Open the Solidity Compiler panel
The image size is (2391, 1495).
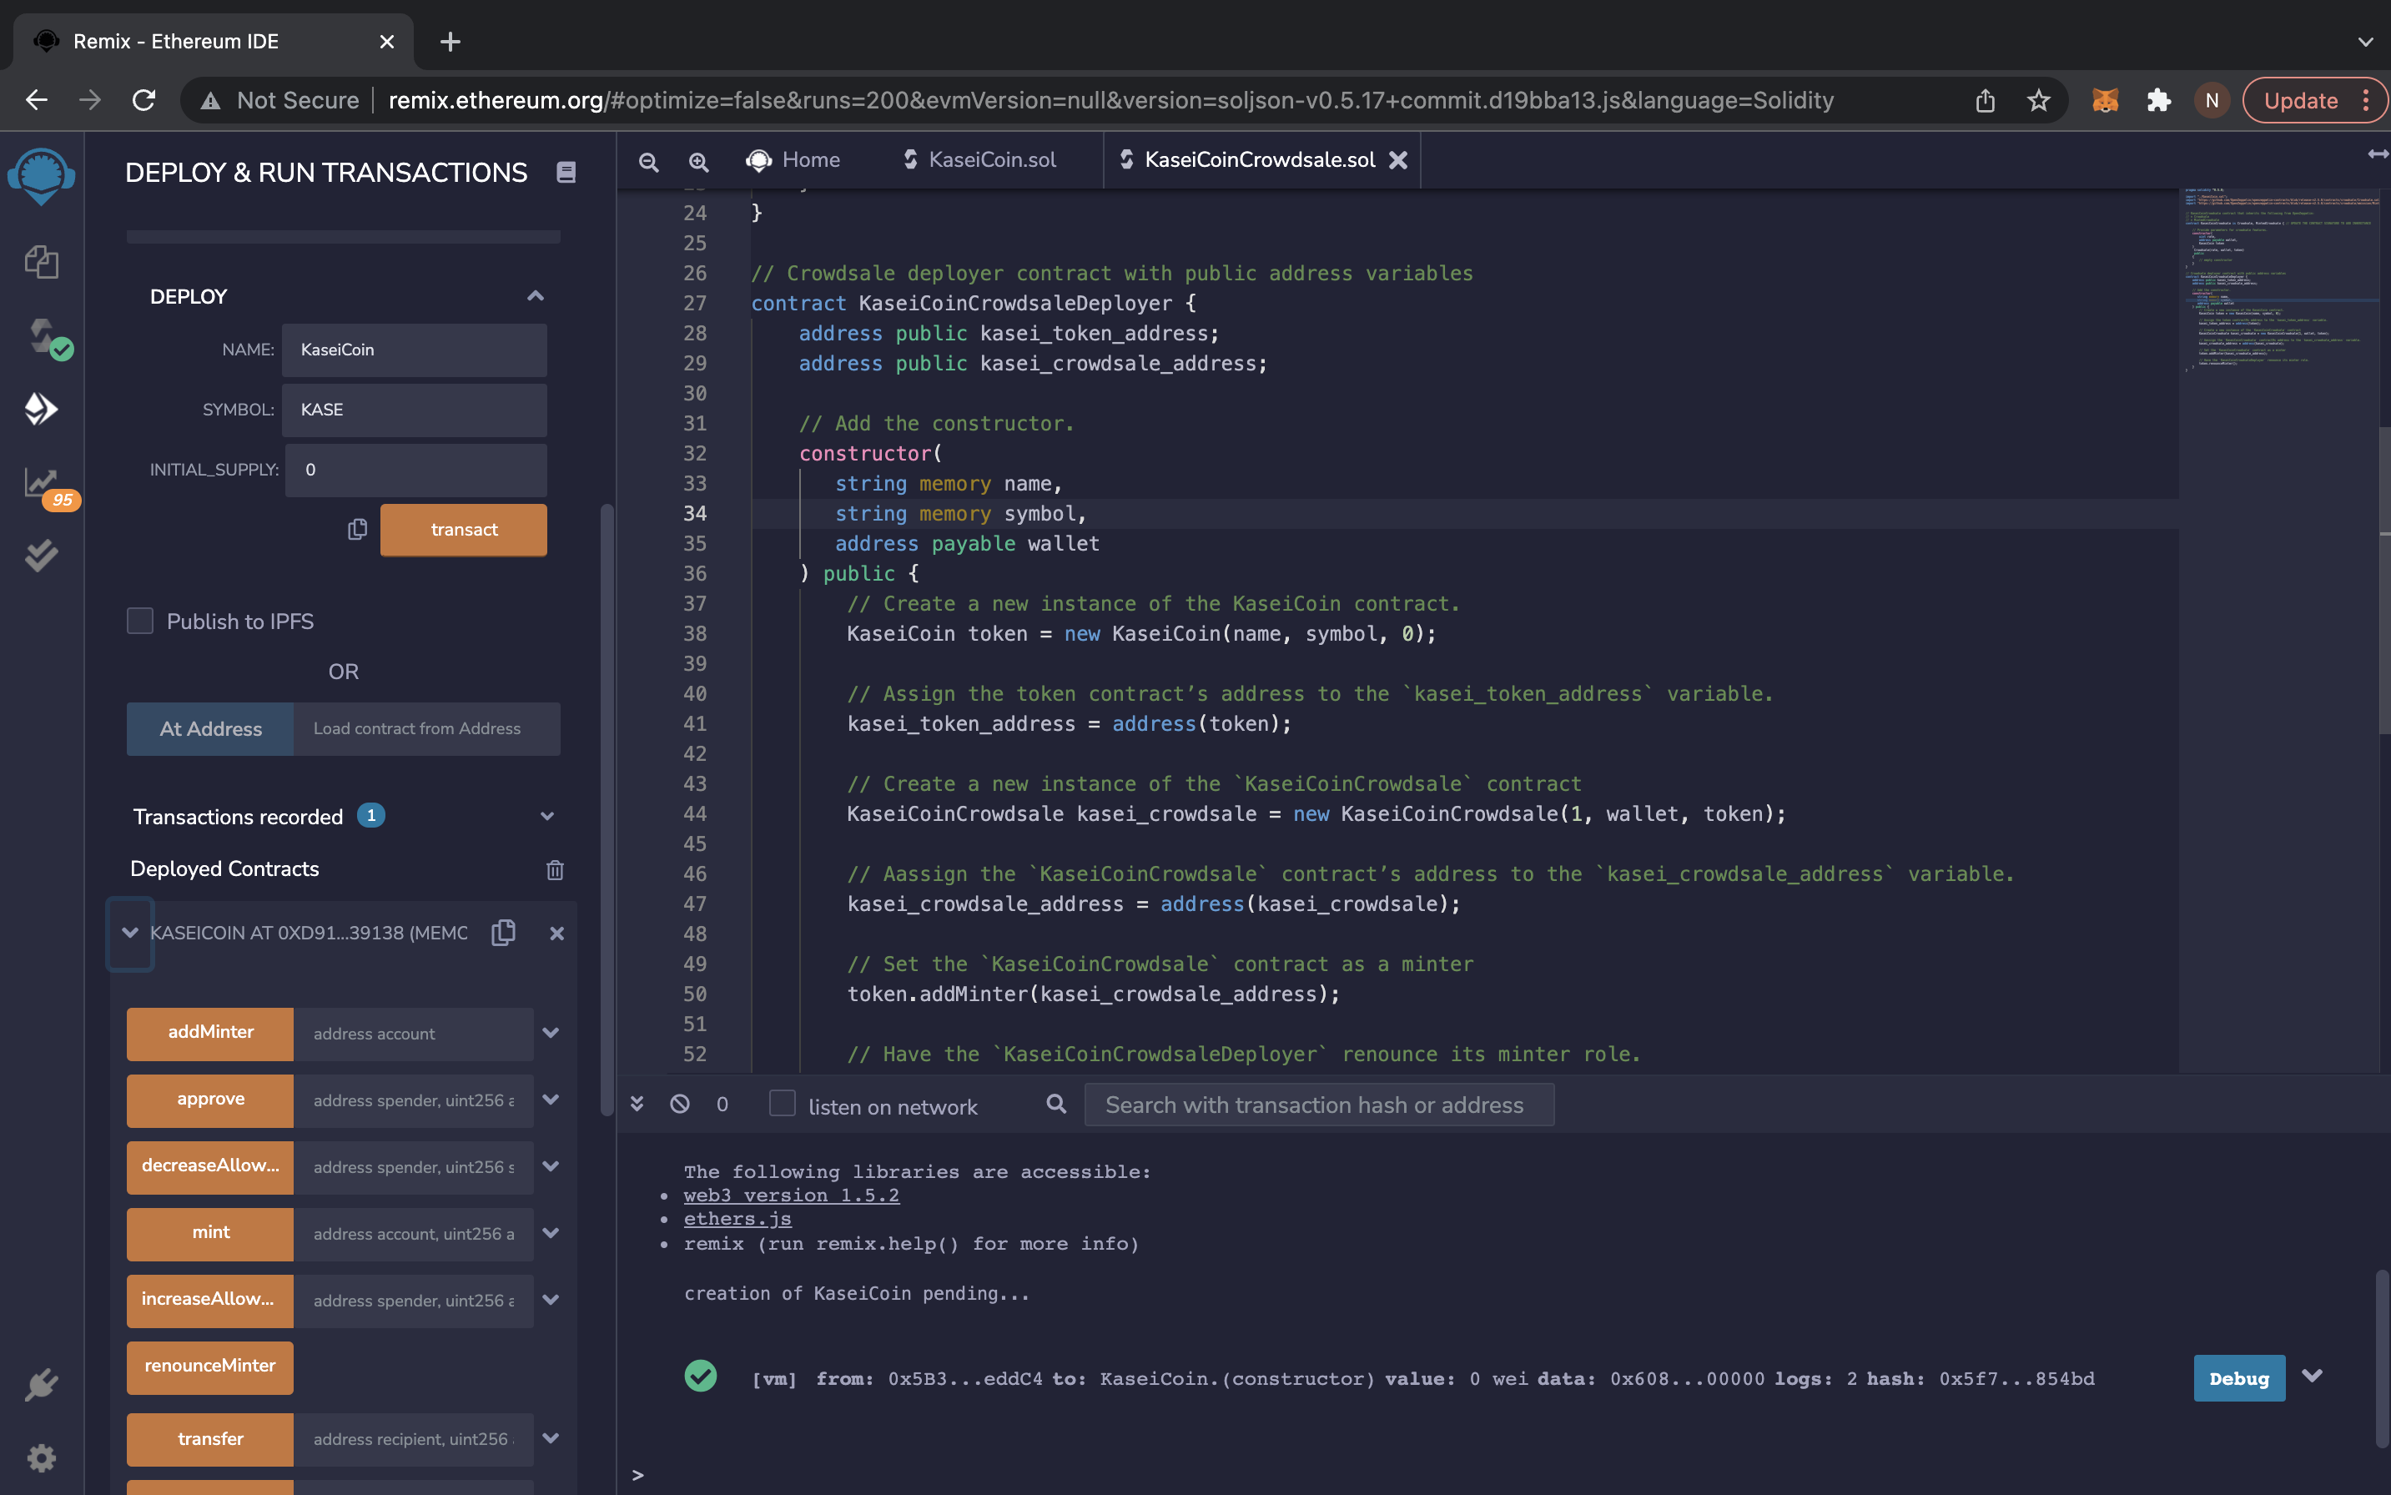coord(41,336)
